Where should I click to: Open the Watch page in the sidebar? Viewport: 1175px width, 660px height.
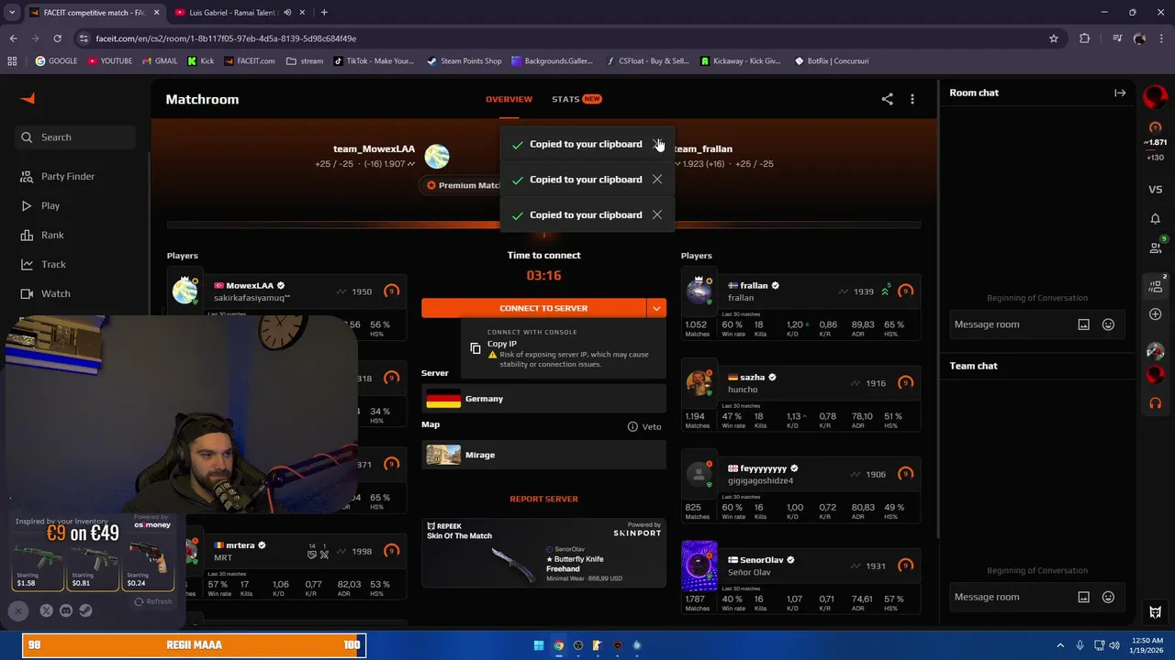(55, 293)
